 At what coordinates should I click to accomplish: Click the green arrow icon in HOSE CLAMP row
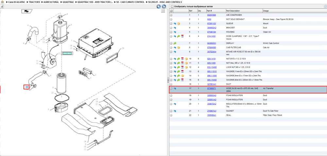click(178, 36)
